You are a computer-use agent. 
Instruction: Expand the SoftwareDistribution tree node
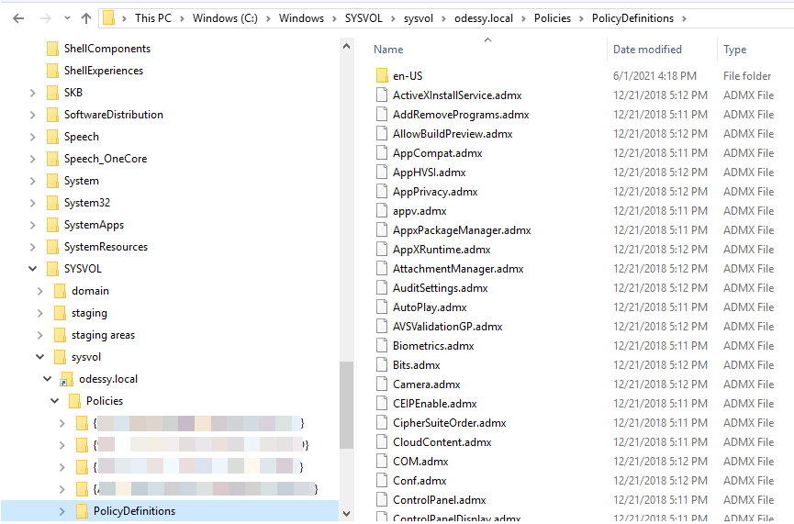pos(33,115)
